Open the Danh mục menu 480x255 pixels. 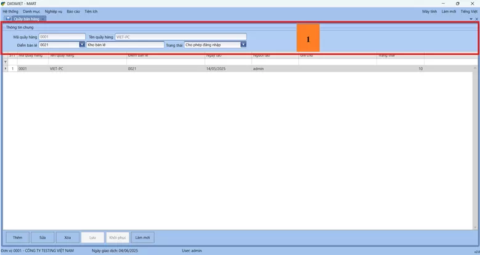coord(31,11)
